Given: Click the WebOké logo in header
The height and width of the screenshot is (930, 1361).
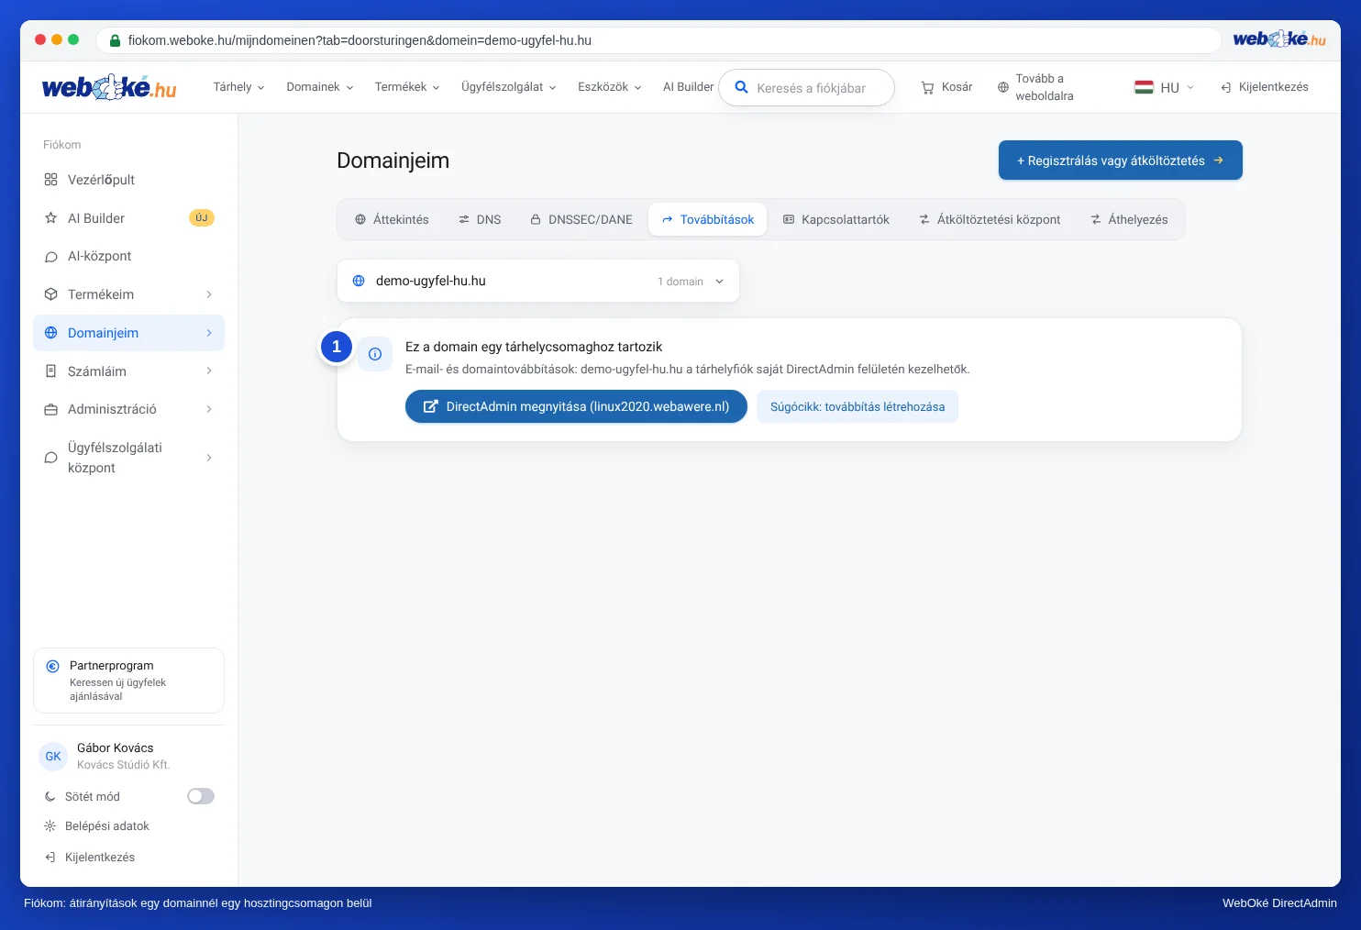Looking at the screenshot, I should pyautogui.click(x=109, y=87).
